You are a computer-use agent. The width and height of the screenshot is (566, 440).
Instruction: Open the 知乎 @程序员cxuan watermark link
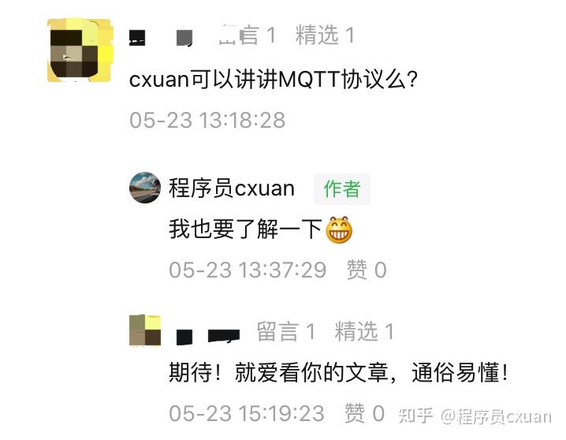475,416
